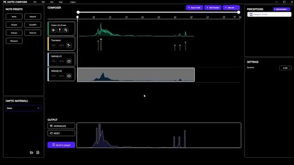294x165 pixels.
Task: Open the Shapes note preset
Action: coord(14,25)
